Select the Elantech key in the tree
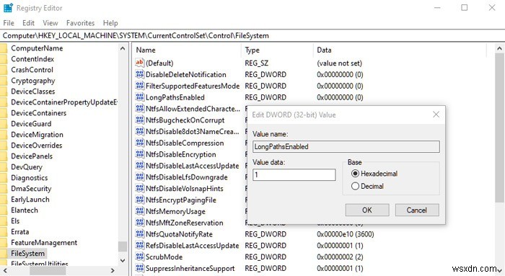The image size is (505, 276). (x=25, y=210)
